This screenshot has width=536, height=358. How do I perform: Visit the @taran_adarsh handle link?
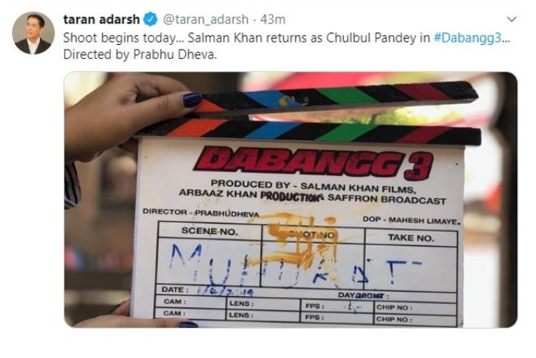[205, 20]
